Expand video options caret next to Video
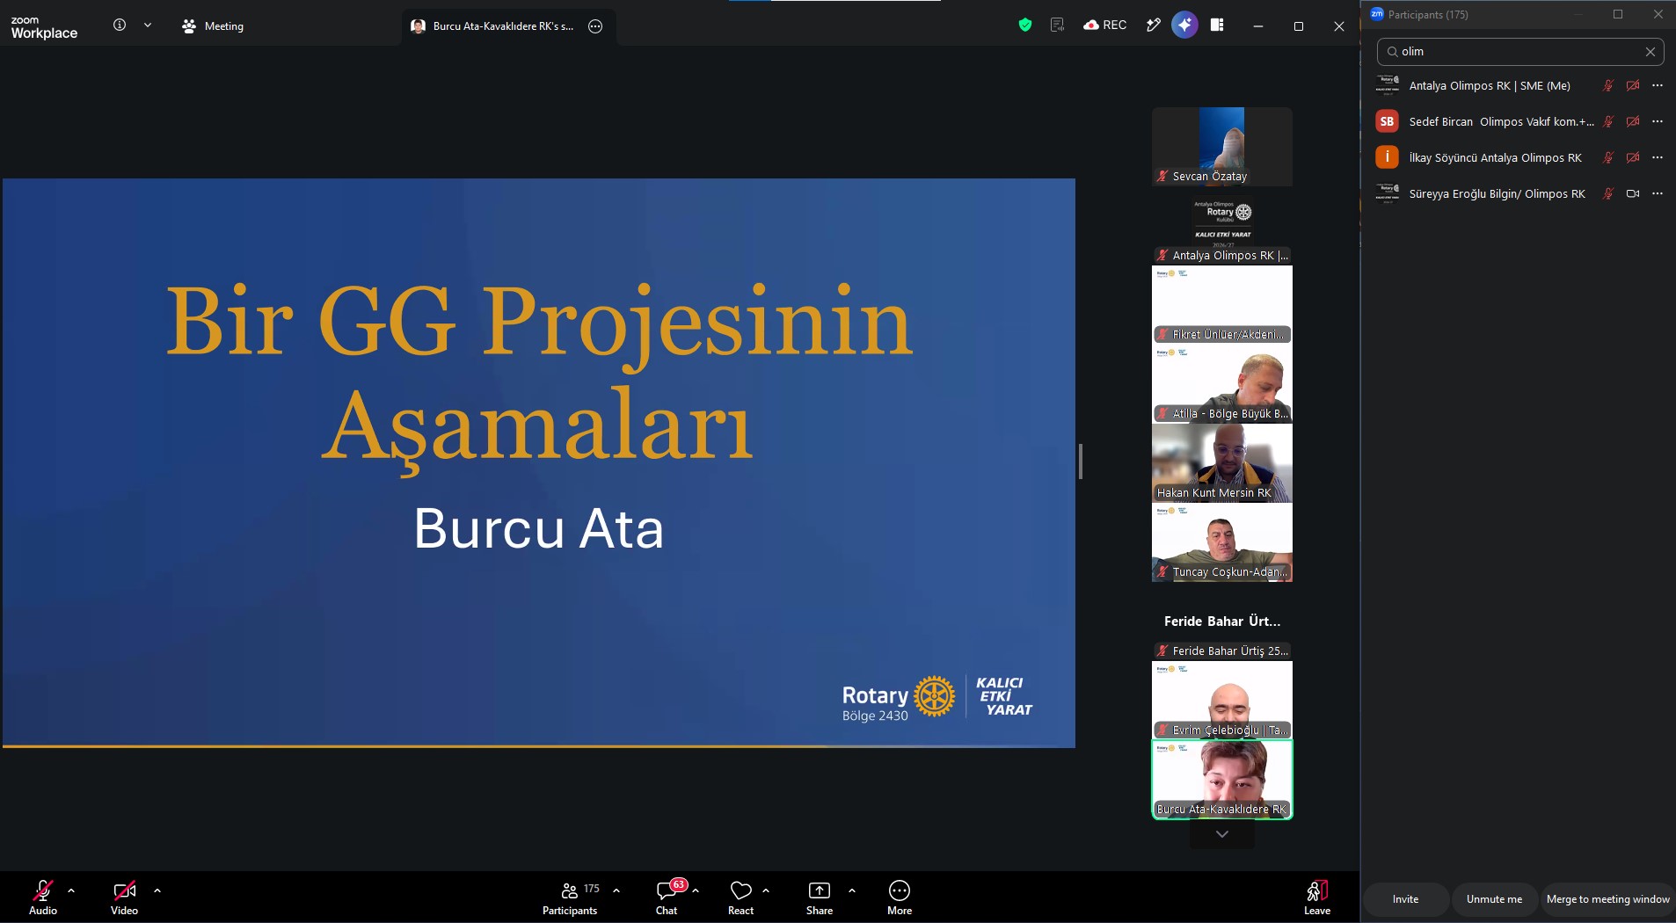The height and width of the screenshot is (923, 1676). (157, 890)
